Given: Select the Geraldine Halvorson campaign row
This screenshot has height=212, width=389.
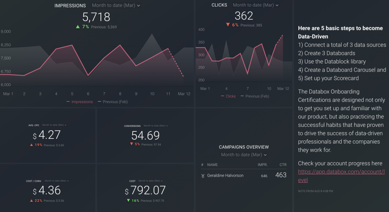Looking at the screenshot, I should click(225, 175).
